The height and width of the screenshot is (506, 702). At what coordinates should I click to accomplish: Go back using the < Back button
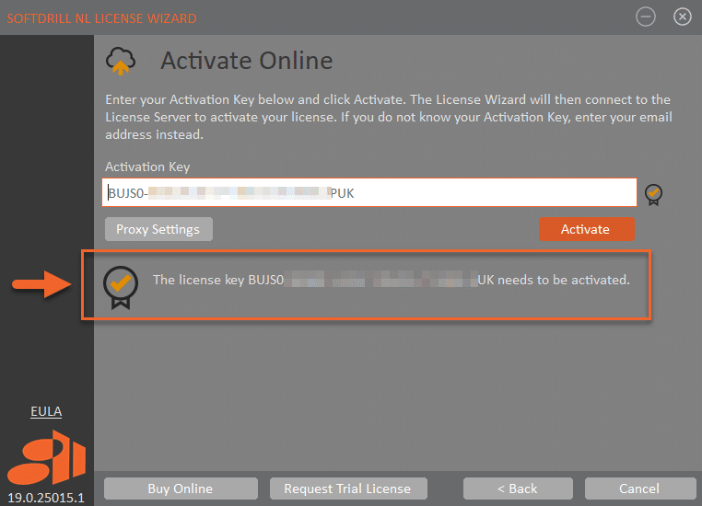click(517, 489)
